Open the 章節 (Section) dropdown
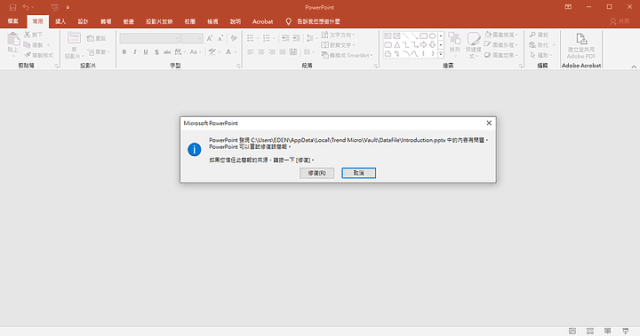The height and width of the screenshot is (336, 640). pos(100,52)
